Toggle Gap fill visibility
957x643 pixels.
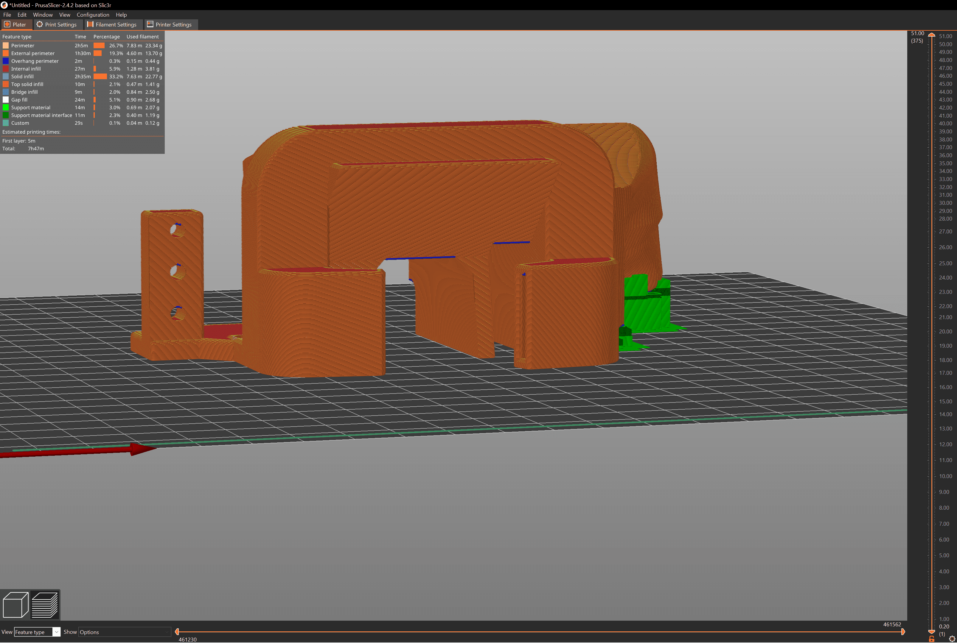click(82, 100)
